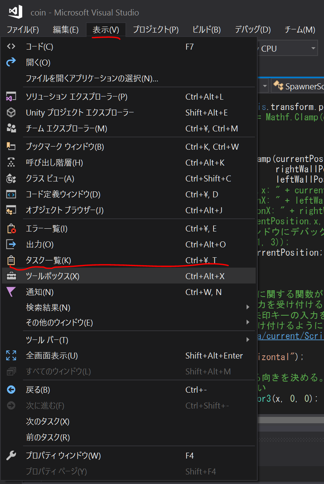Click the プロパティ ウィンドウ wrench icon

pyautogui.click(x=11, y=455)
